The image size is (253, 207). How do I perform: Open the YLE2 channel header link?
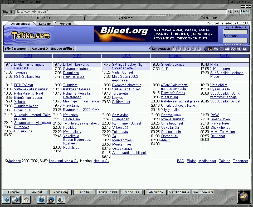[77, 56]
